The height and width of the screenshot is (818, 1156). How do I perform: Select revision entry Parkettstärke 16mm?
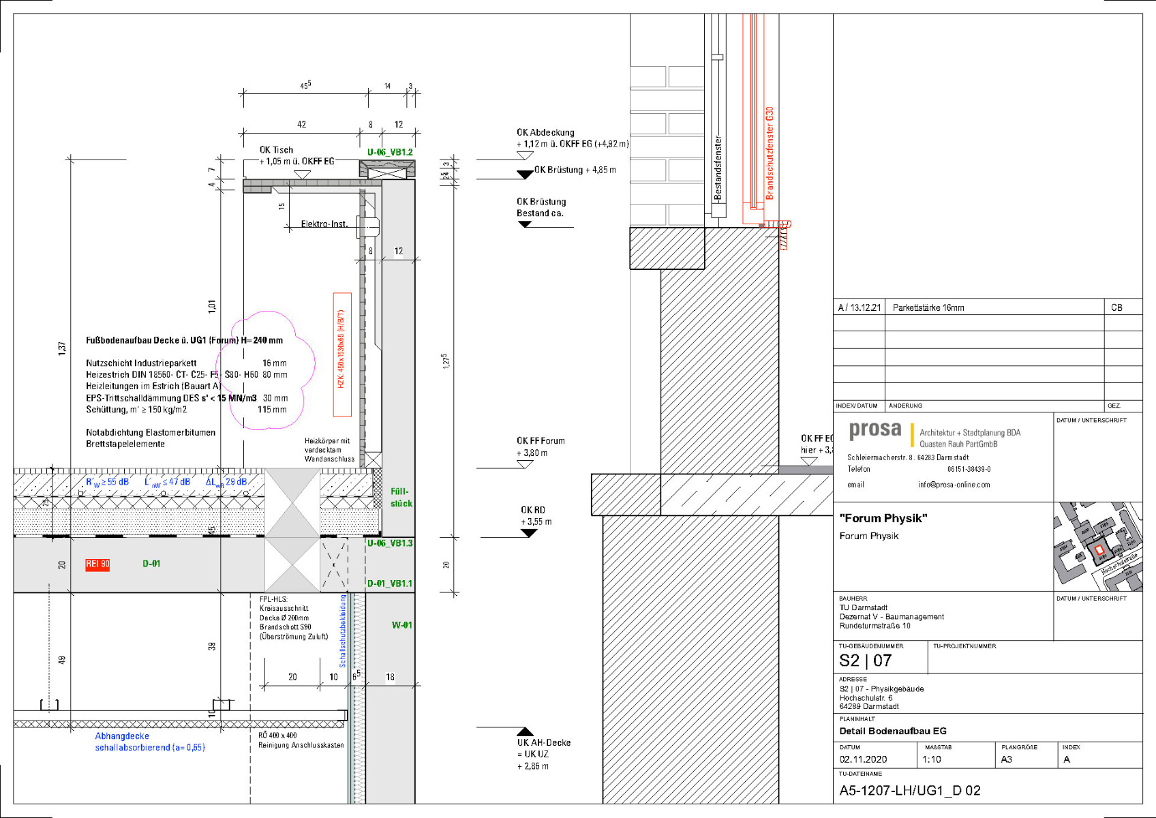coord(928,307)
